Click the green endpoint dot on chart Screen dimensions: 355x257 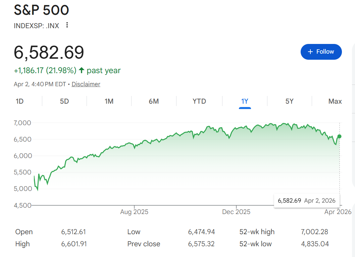click(339, 136)
